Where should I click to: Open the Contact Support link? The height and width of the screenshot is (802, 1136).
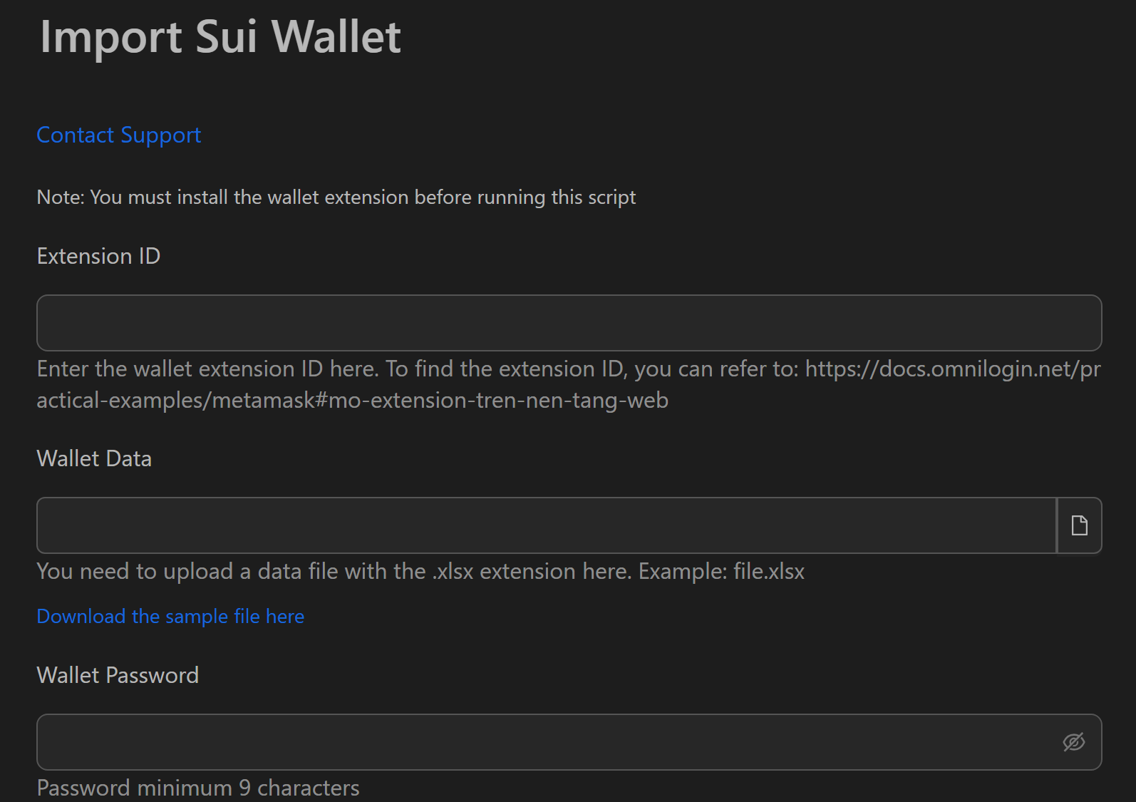tap(118, 135)
